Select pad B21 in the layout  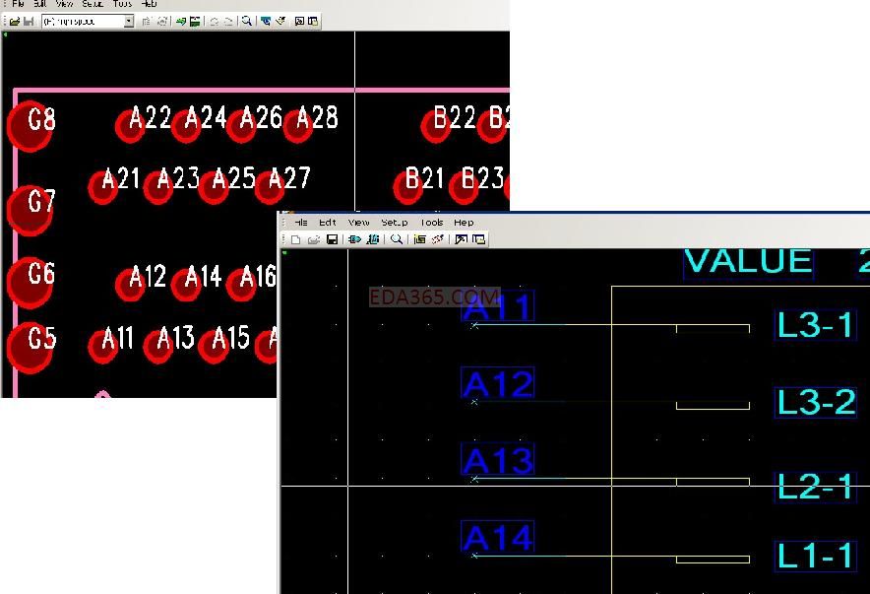click(x=408, y=187)
